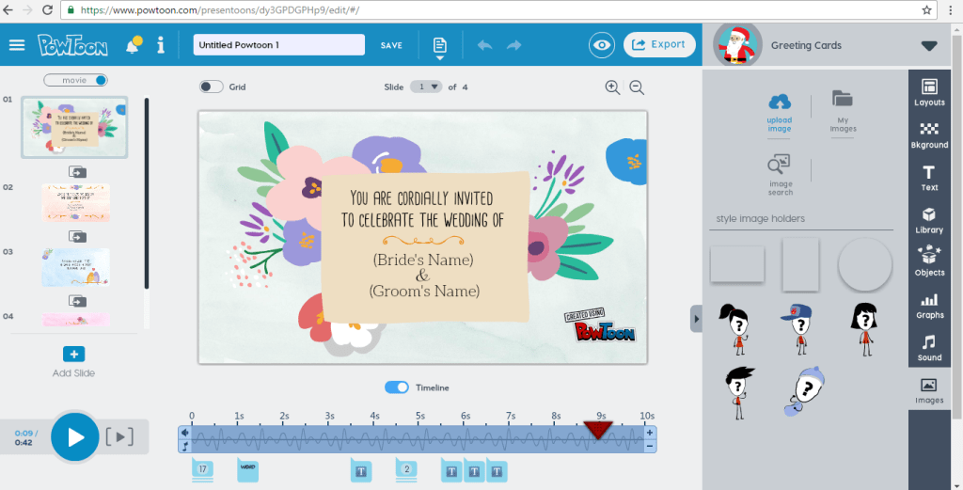Select the blue cap boy image holder
The height and width of the screenshot is (490, 963).
pyautogui.click(x=799, y=328)
